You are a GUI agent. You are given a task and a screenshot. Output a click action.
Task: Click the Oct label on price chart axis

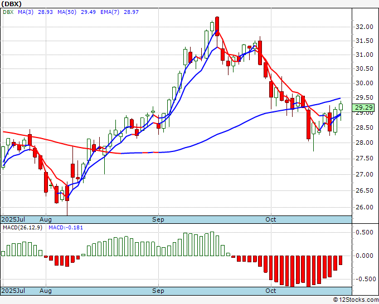(271, 219)
